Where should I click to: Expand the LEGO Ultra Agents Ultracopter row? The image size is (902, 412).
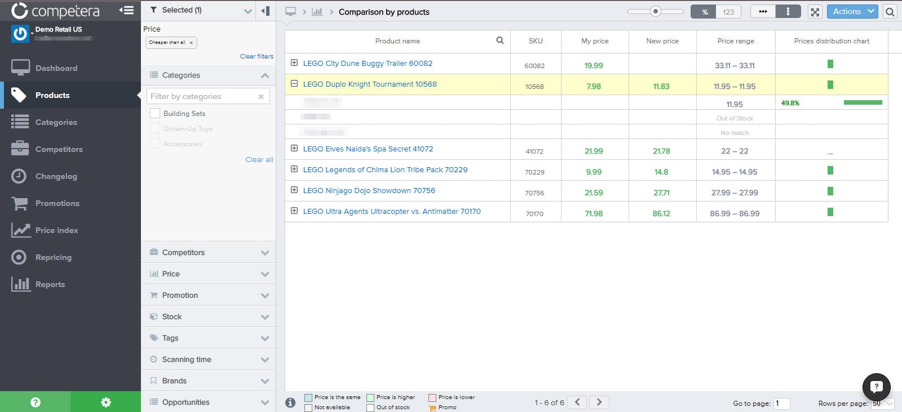pyautogui.click(x=294, y=211)
